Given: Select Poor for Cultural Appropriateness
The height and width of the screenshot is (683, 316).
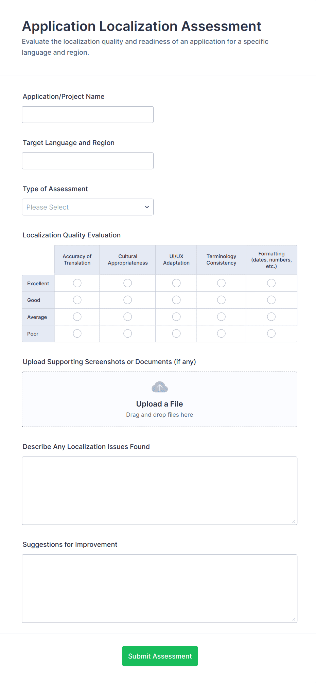Looking at the screenshot, I should pyautogui.click(x=127, y=334).
